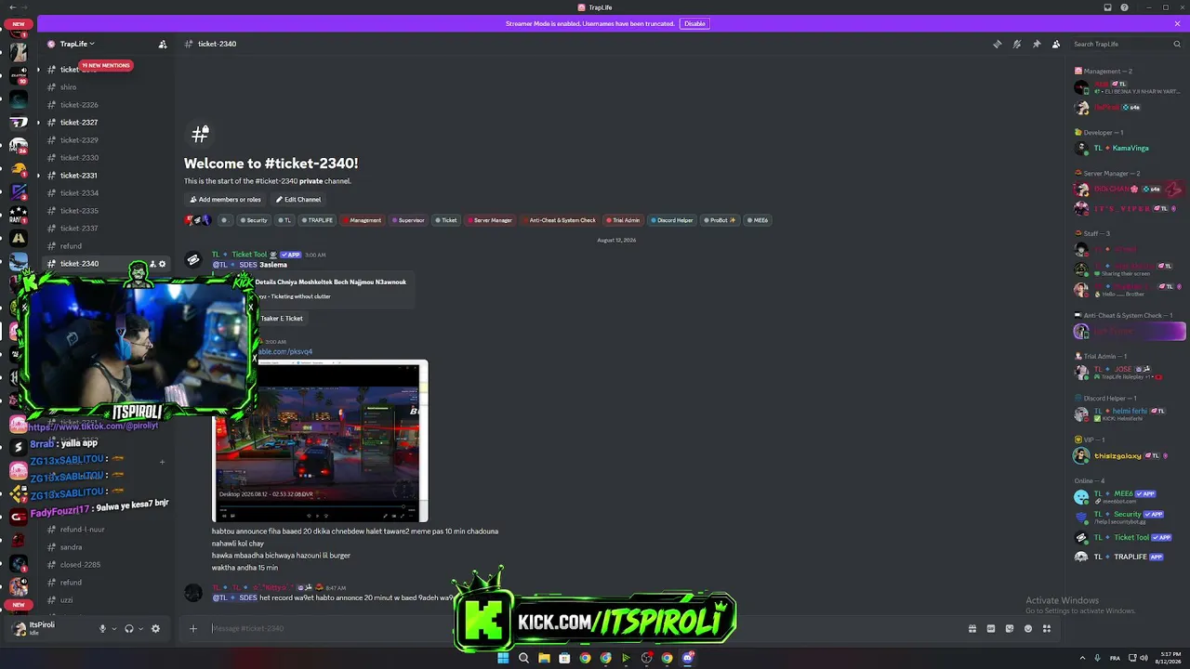
Task: Open microphone input options arrow
Action: click(114, 629)
